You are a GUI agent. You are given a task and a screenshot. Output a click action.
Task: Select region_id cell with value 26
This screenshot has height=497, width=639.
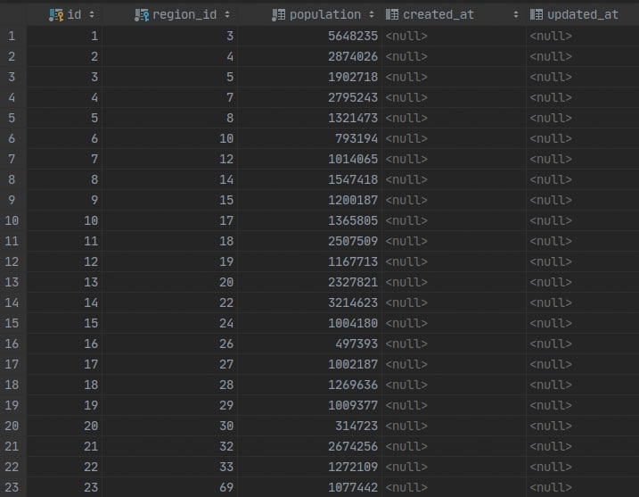pos(170,344)
